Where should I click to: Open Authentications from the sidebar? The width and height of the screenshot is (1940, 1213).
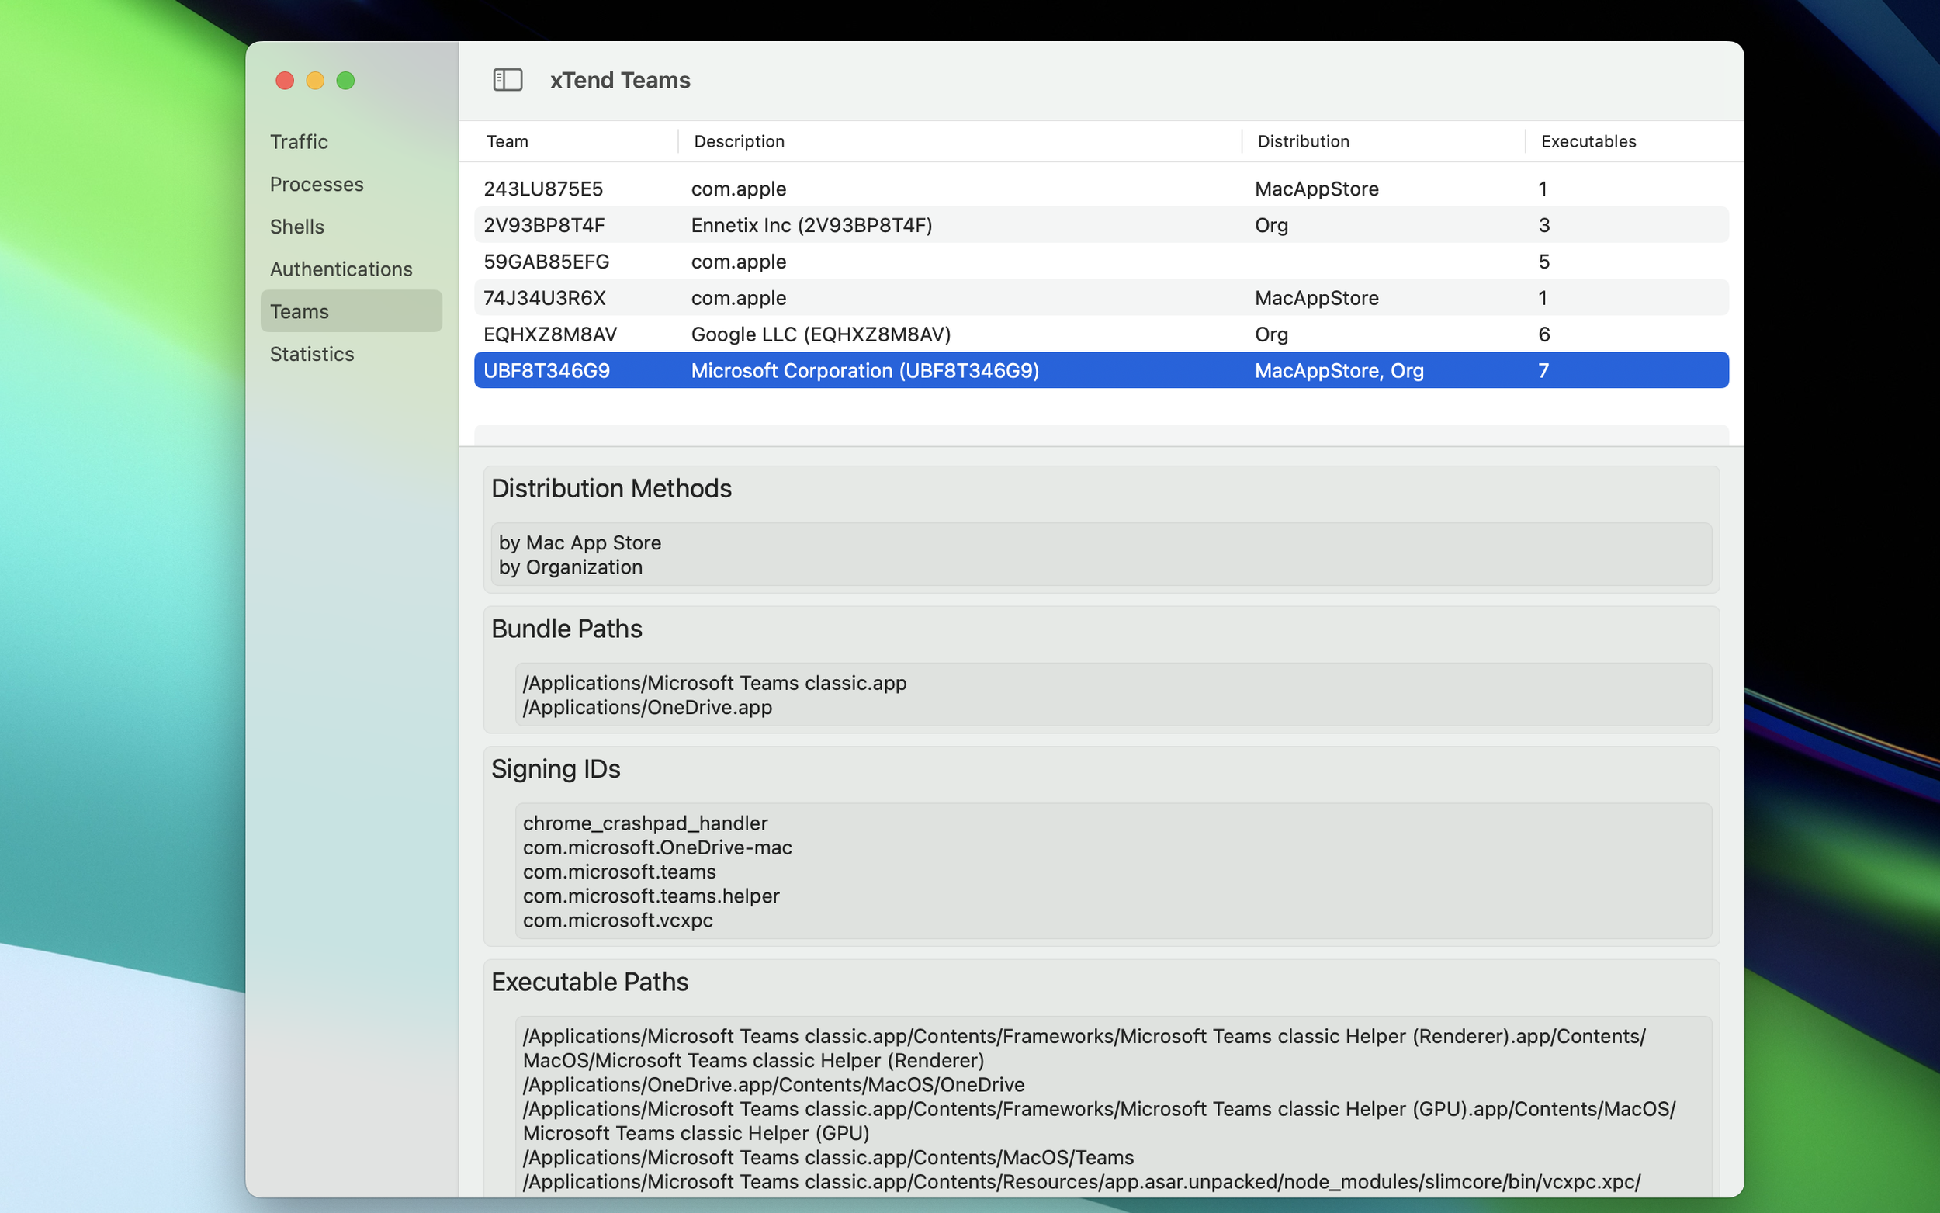(341, 269)
